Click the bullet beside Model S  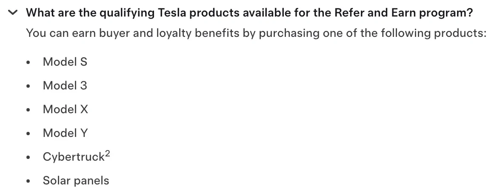point(29,62)
